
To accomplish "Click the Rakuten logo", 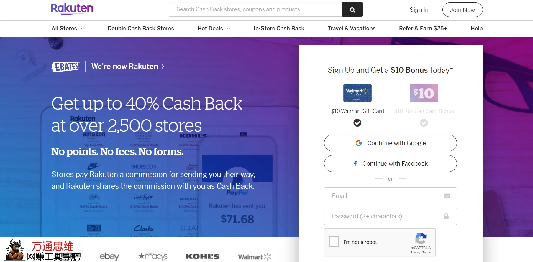I will 72,9.
